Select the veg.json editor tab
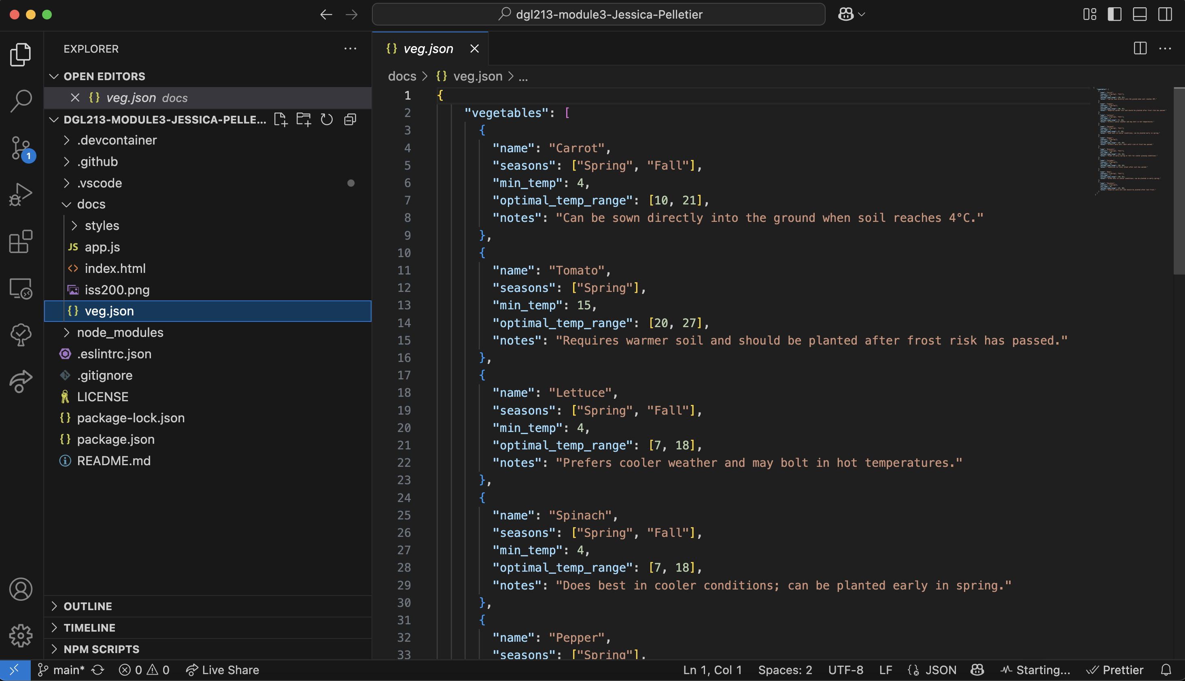Screen dimensions: 1185x681 428,48
